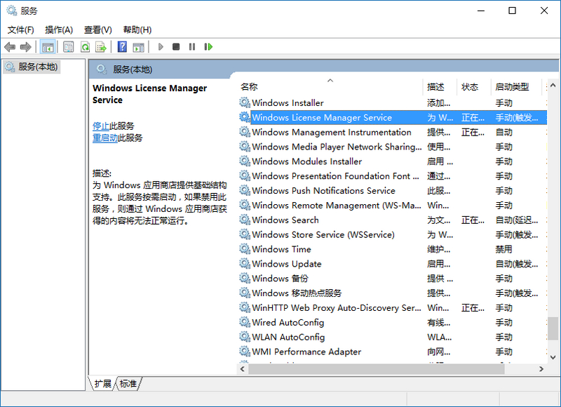Refresh the services list via toolbar icon

(x=86, y=47)
